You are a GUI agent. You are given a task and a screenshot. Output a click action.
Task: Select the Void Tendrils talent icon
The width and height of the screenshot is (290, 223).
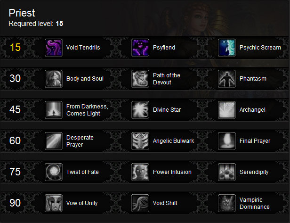54,48
